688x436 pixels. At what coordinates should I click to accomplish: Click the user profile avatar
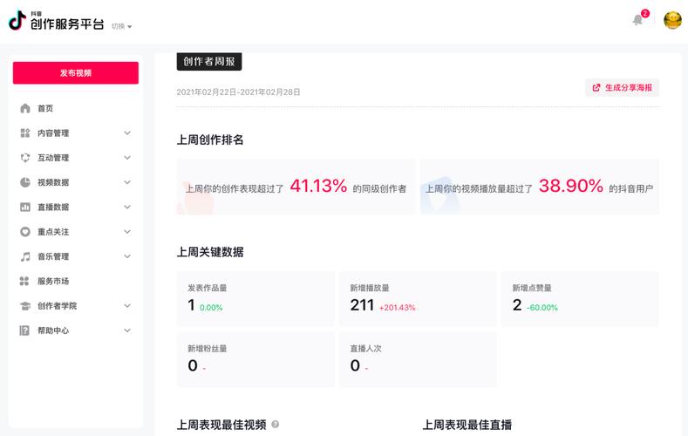tap(672, 20)
